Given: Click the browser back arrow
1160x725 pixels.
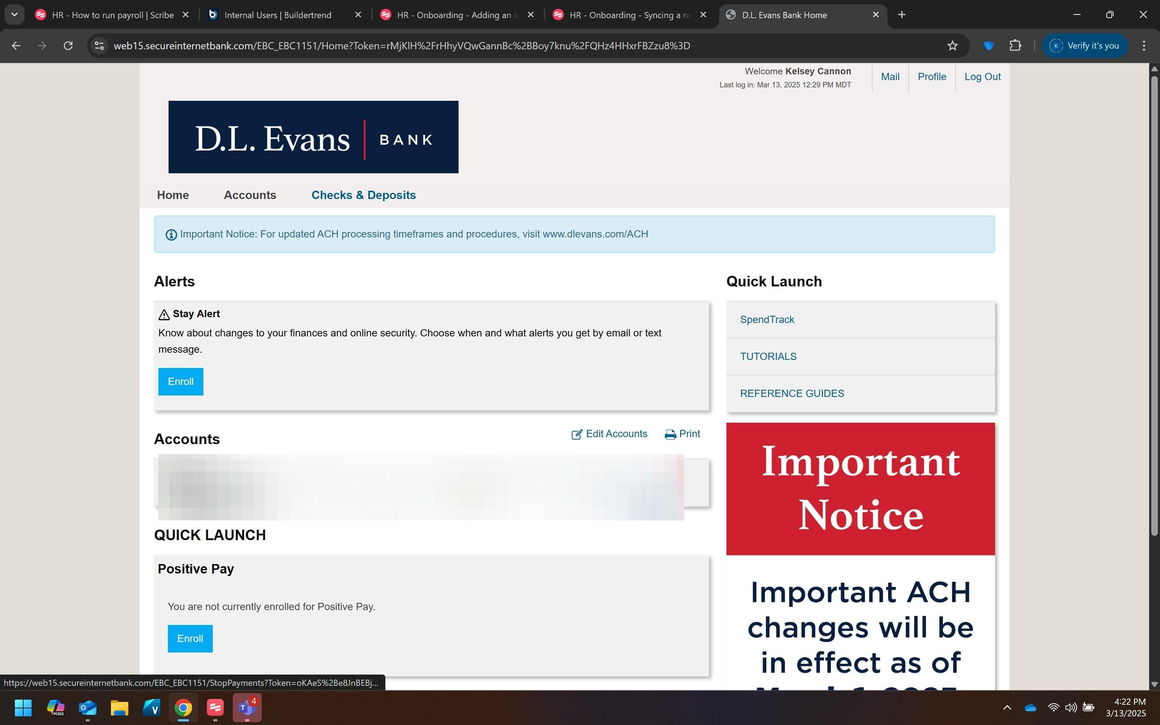Looking at the screenshot, I should point(16,46).
